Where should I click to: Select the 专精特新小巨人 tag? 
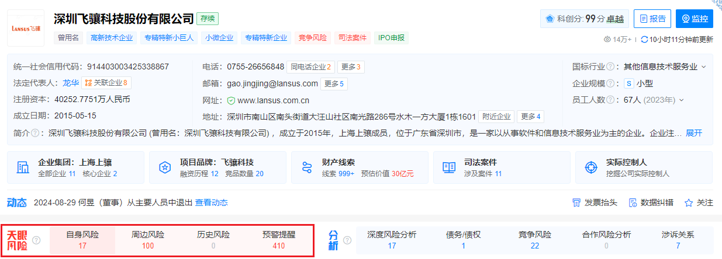[x=168, y=38]
